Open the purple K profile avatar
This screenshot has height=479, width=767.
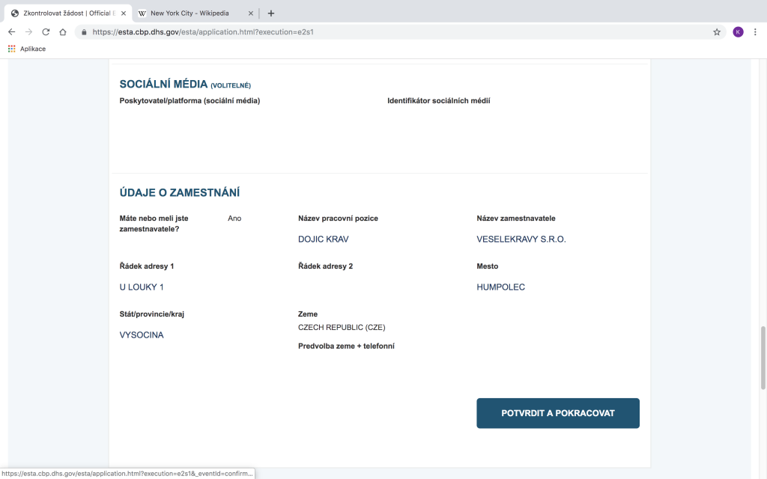pos(738,32)
